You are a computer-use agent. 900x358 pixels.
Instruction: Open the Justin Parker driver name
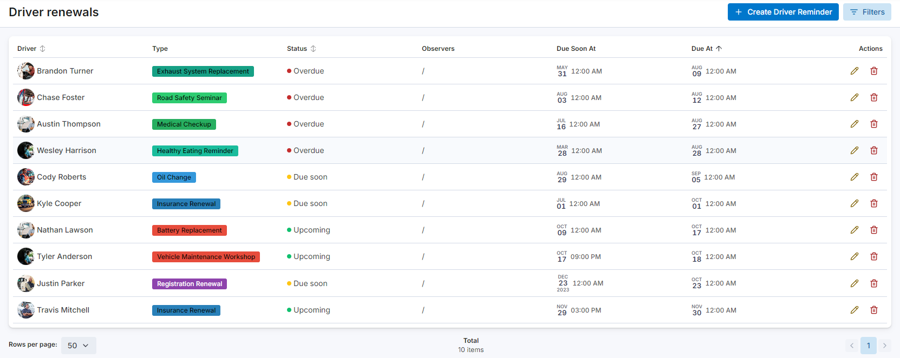[x=61, y=283]
